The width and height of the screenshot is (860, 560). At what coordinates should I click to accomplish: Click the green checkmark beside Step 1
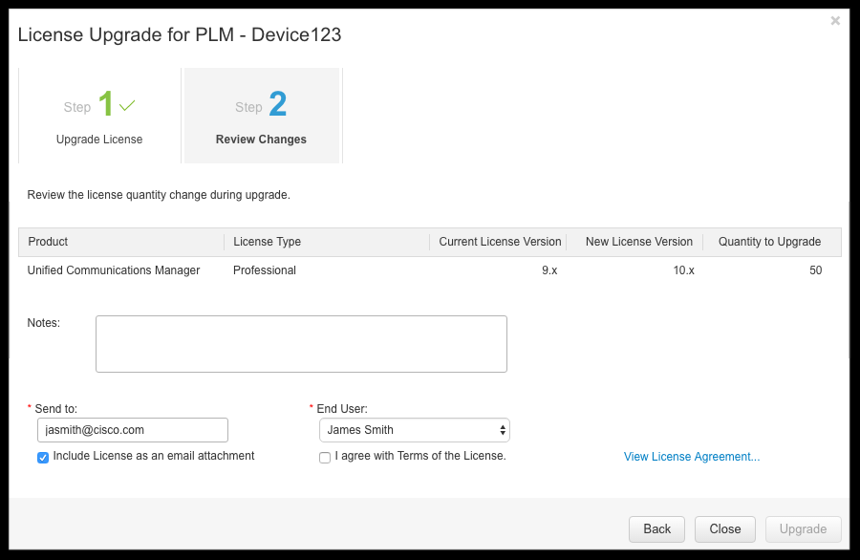pyautogui.click(x=127, y=105)
